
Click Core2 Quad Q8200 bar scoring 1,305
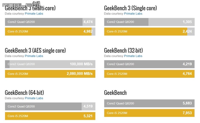[x=149, y=22]
